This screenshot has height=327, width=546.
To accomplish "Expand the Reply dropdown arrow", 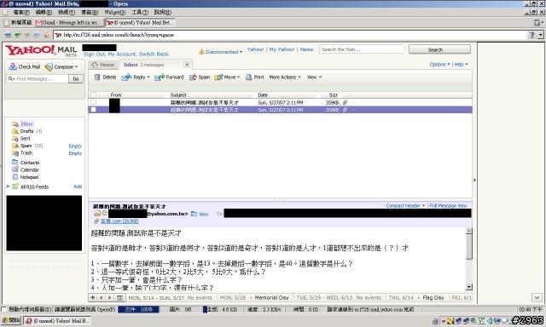I will (x=148, y=77).
